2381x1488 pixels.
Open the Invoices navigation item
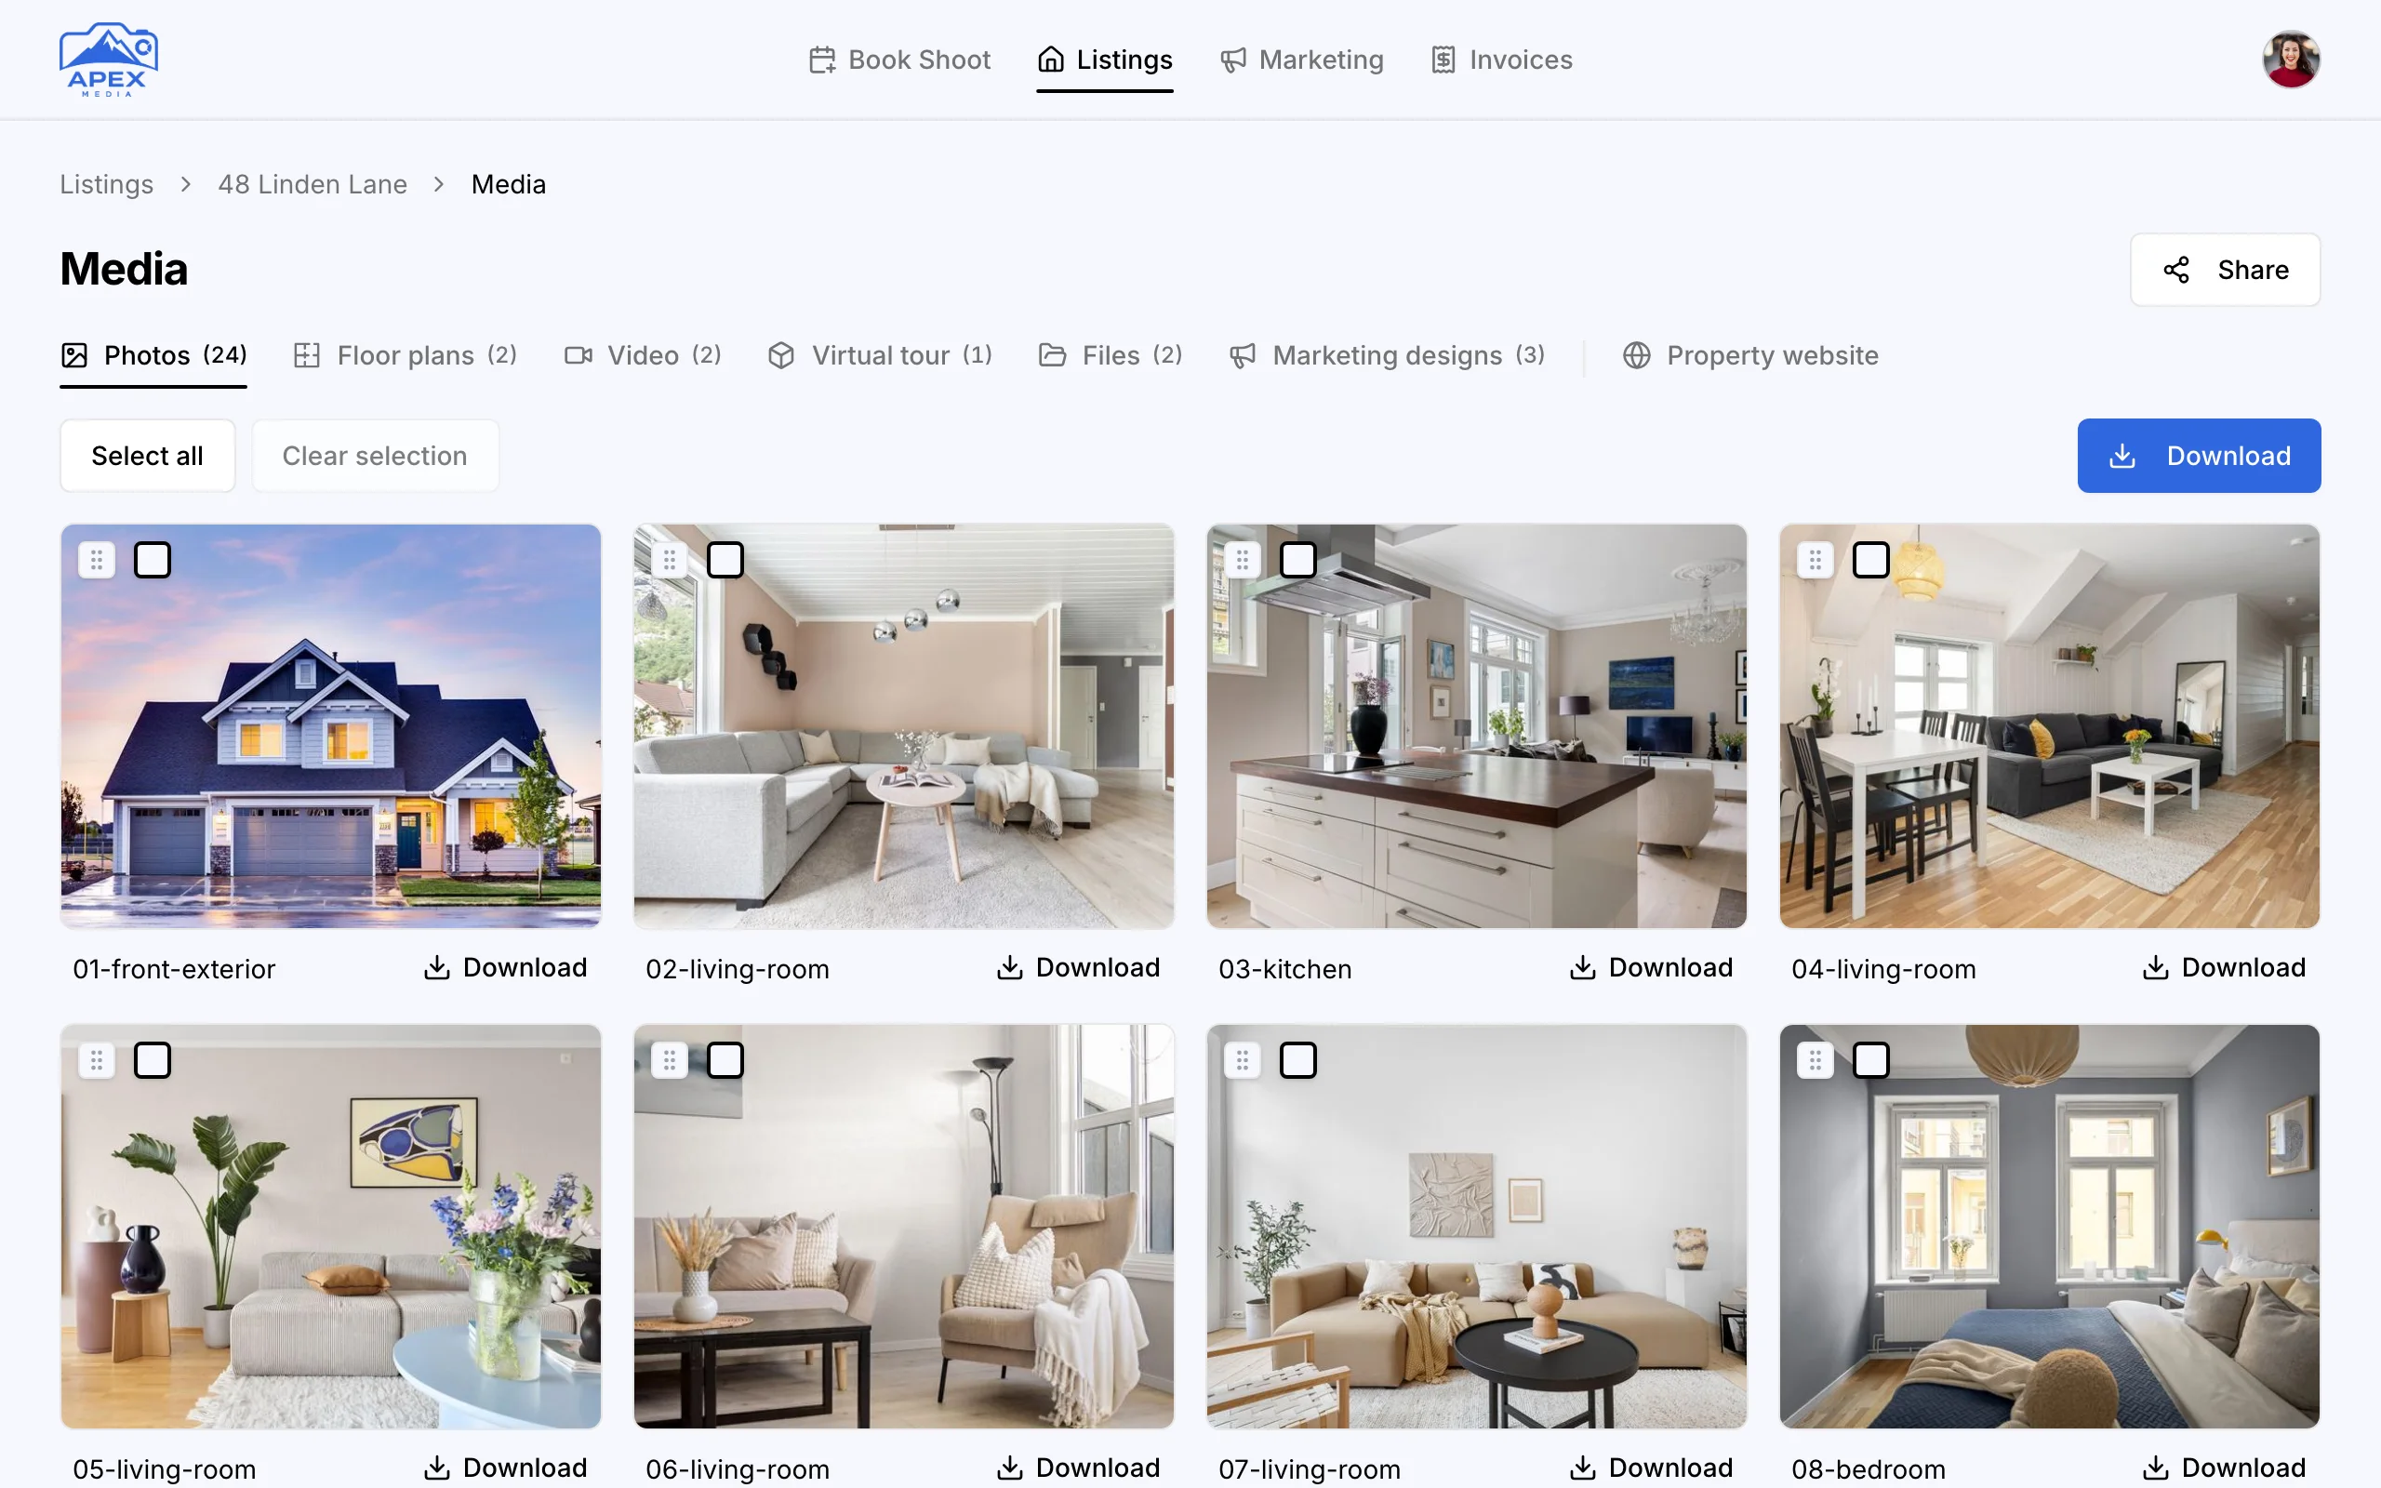1501,60
